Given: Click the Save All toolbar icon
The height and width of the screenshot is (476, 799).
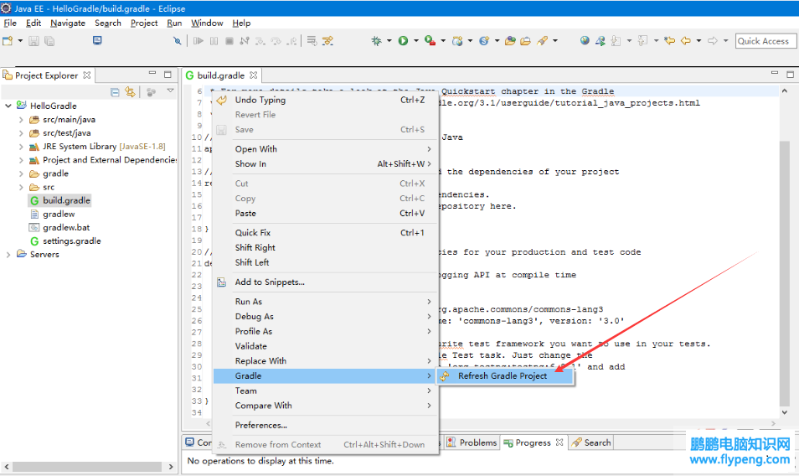Looking at the screenshot, I should tap(49, 41).
